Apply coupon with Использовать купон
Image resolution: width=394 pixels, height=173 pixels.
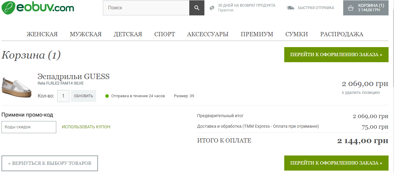pos(86,127)
